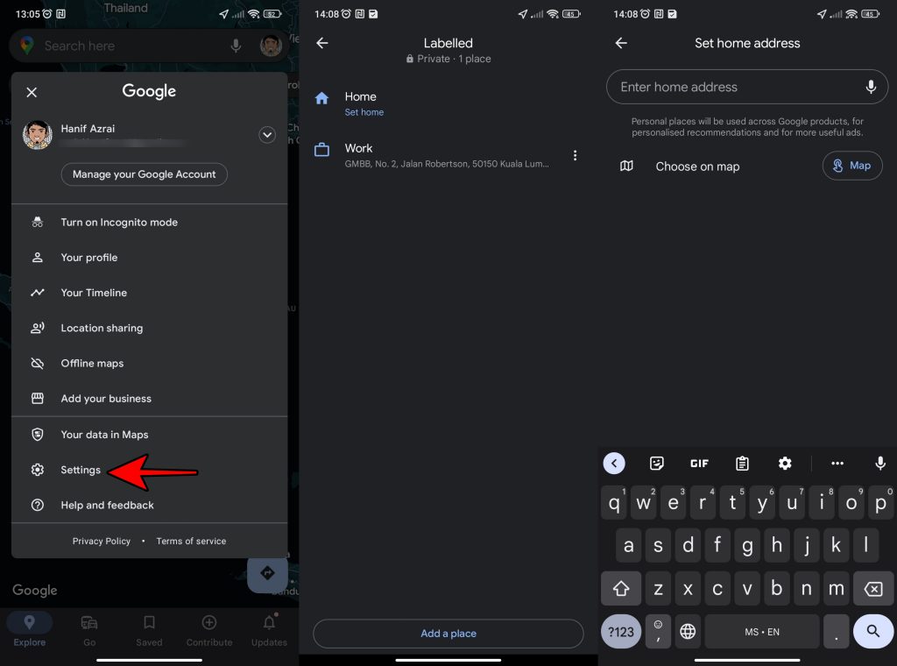Viewport: 897px width, 666px height.
Task: Switch to the Go tab
Action: 89,631
